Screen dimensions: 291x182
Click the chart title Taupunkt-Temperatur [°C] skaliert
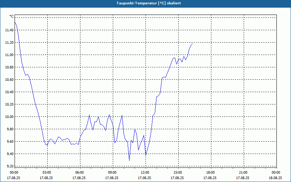(149, 3)
